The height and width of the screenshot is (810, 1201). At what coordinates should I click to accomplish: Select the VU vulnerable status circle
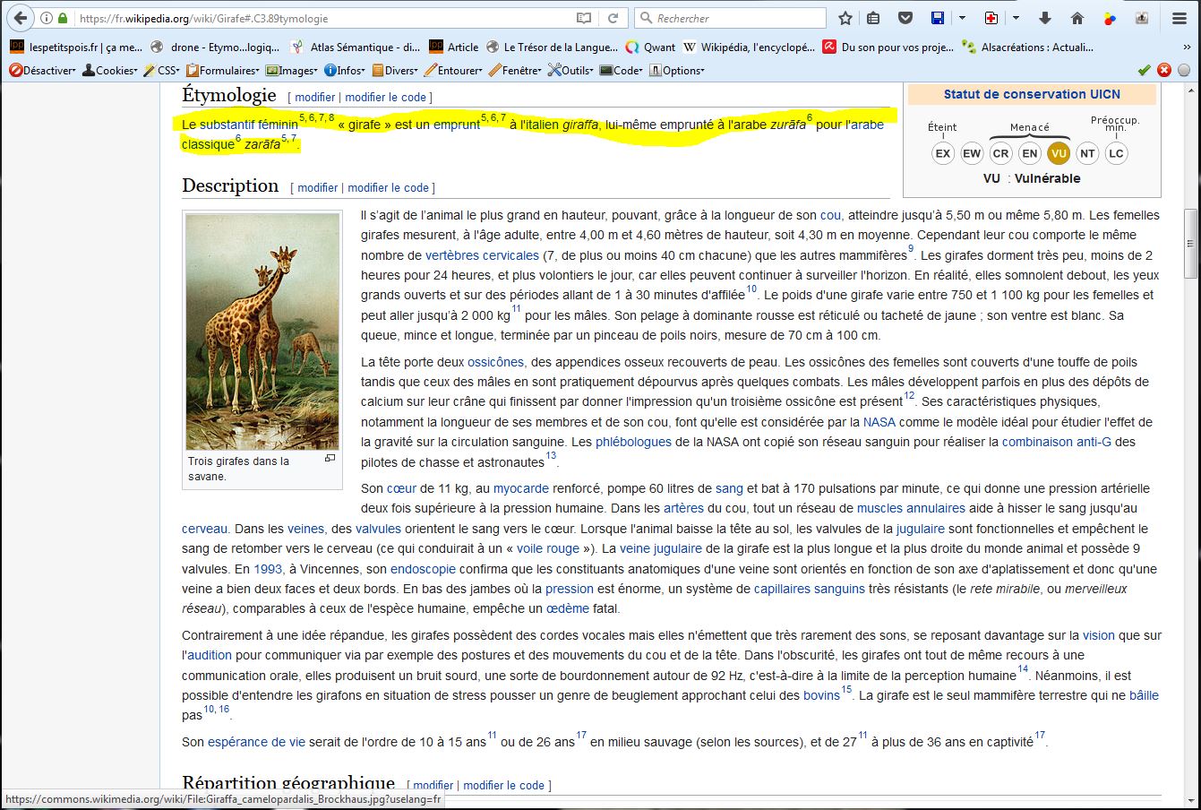(x=1059, y=153)
